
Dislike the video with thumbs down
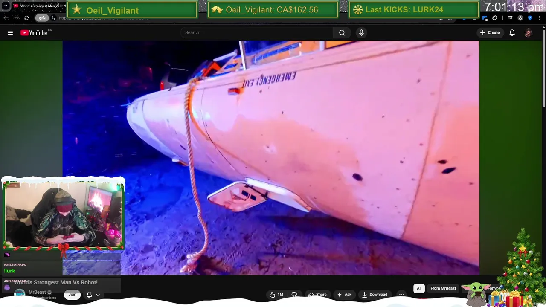294,295
